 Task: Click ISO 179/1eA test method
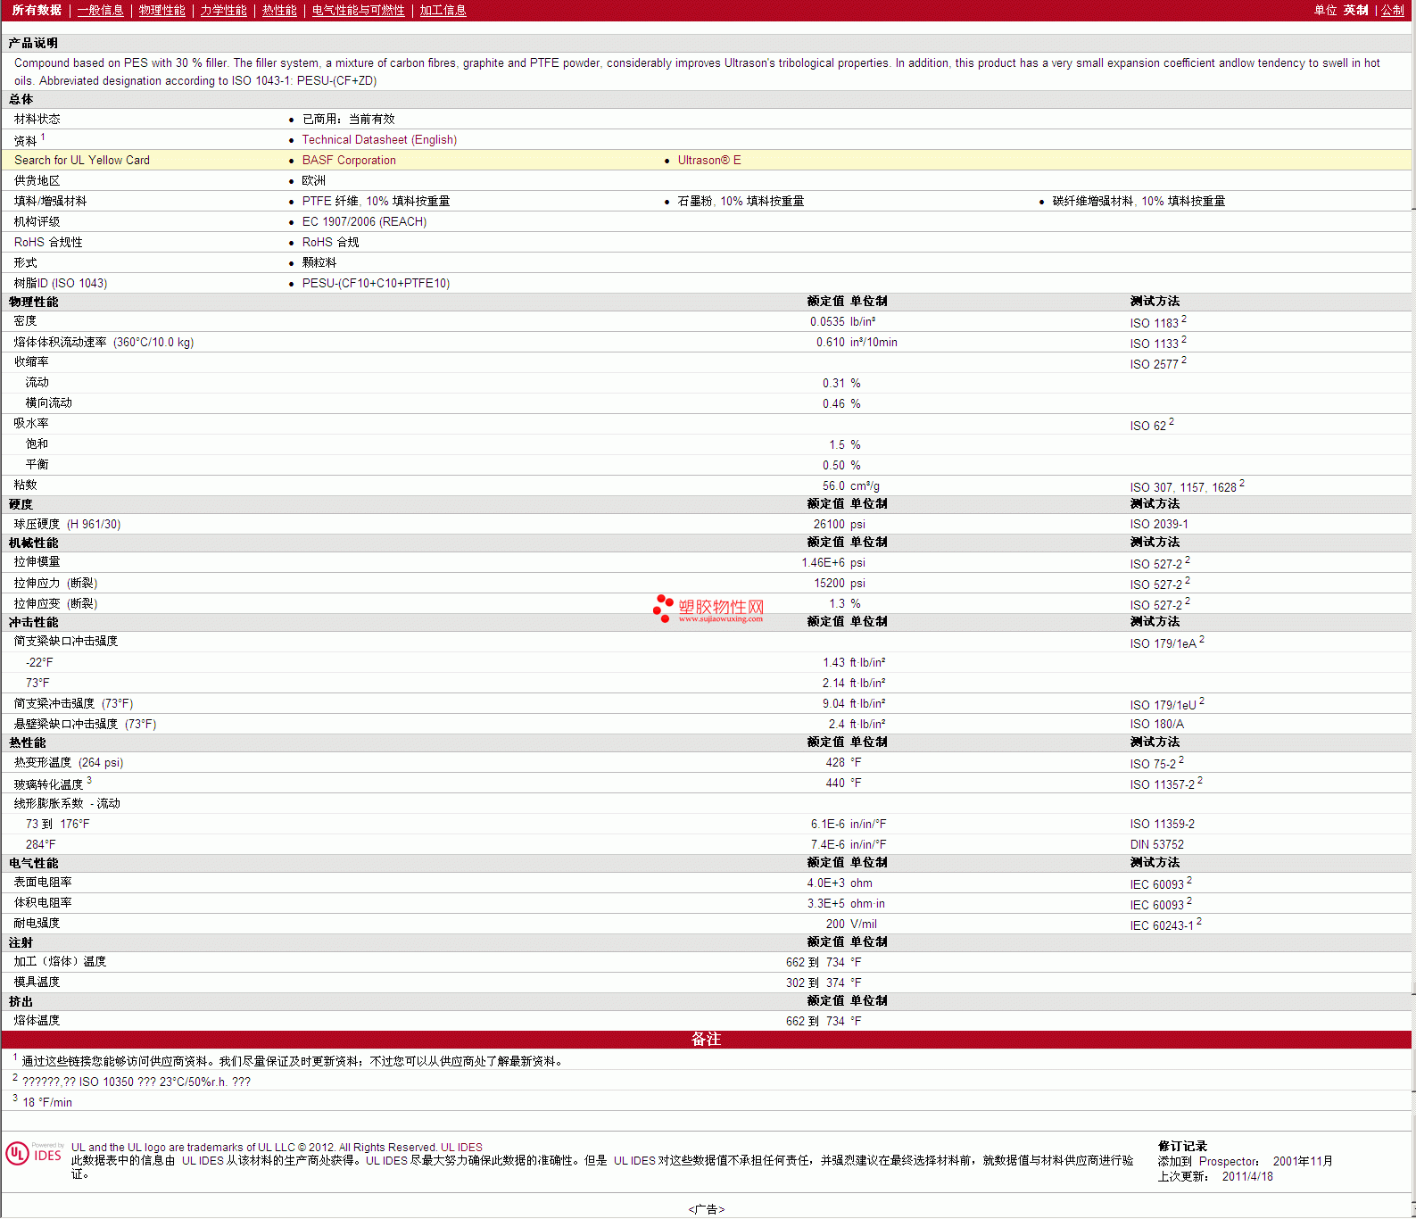pyautogui.click(x=1163, y=643)
